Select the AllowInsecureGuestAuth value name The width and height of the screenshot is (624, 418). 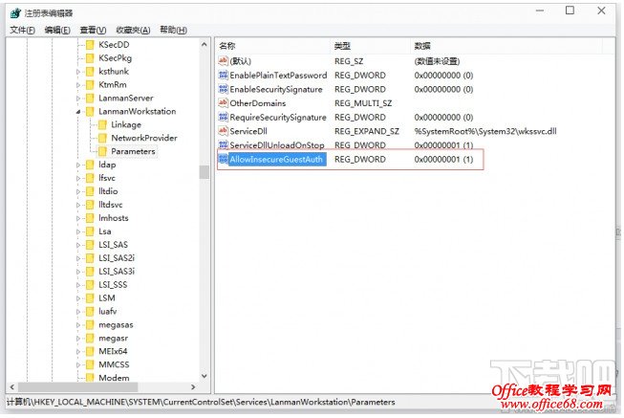click(276, 160)
